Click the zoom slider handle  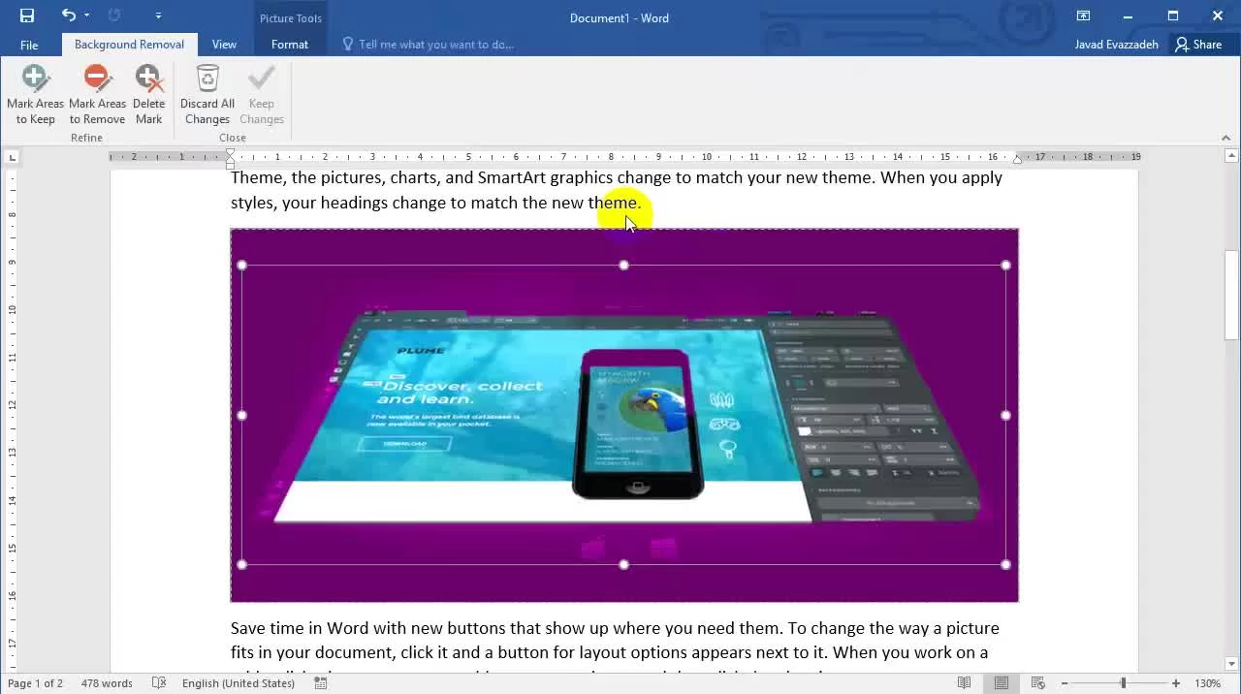click(1124, 683)
